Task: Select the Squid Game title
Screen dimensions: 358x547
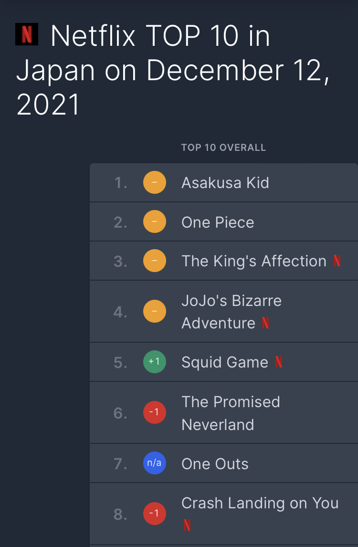Action: [x=225, y=362]
